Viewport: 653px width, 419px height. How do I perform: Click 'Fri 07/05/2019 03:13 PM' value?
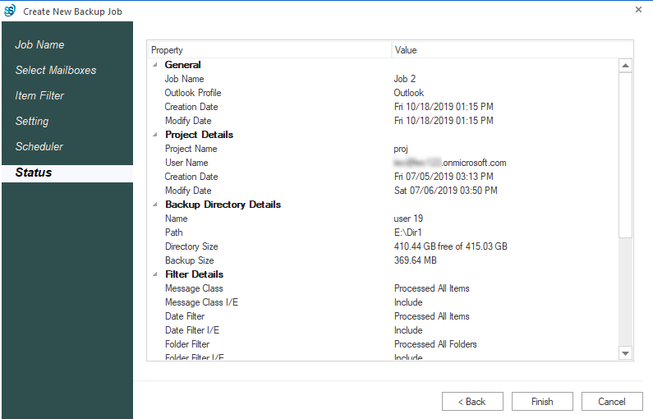point(444,177)
